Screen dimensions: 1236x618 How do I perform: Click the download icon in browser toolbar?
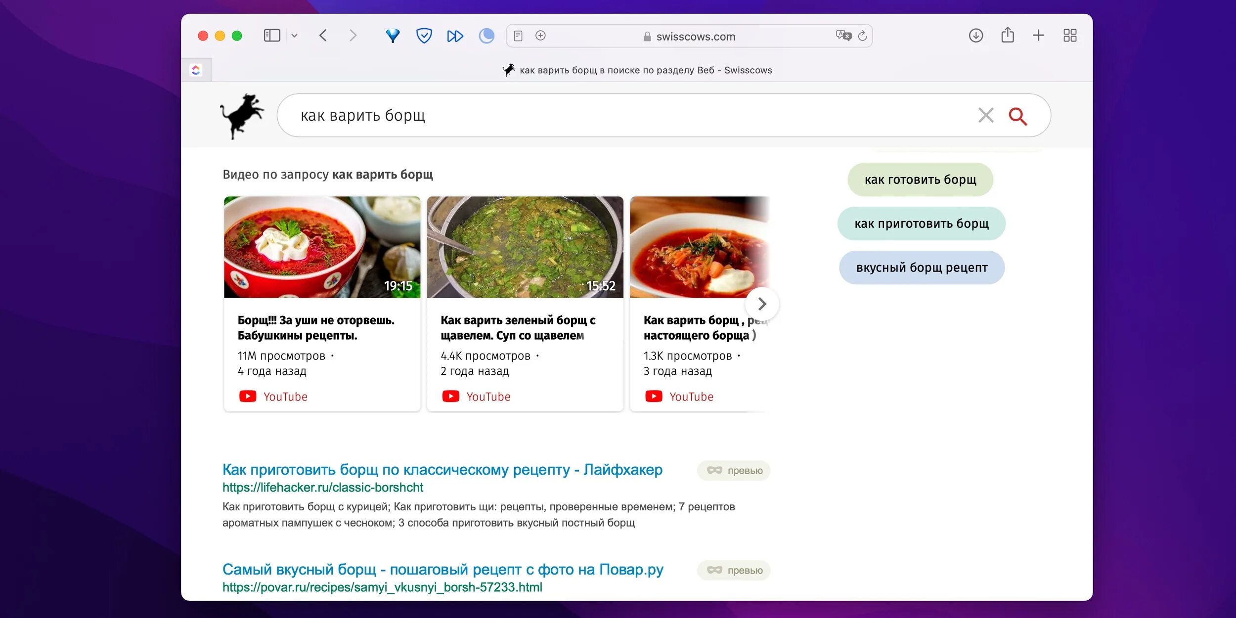point(976,36)
